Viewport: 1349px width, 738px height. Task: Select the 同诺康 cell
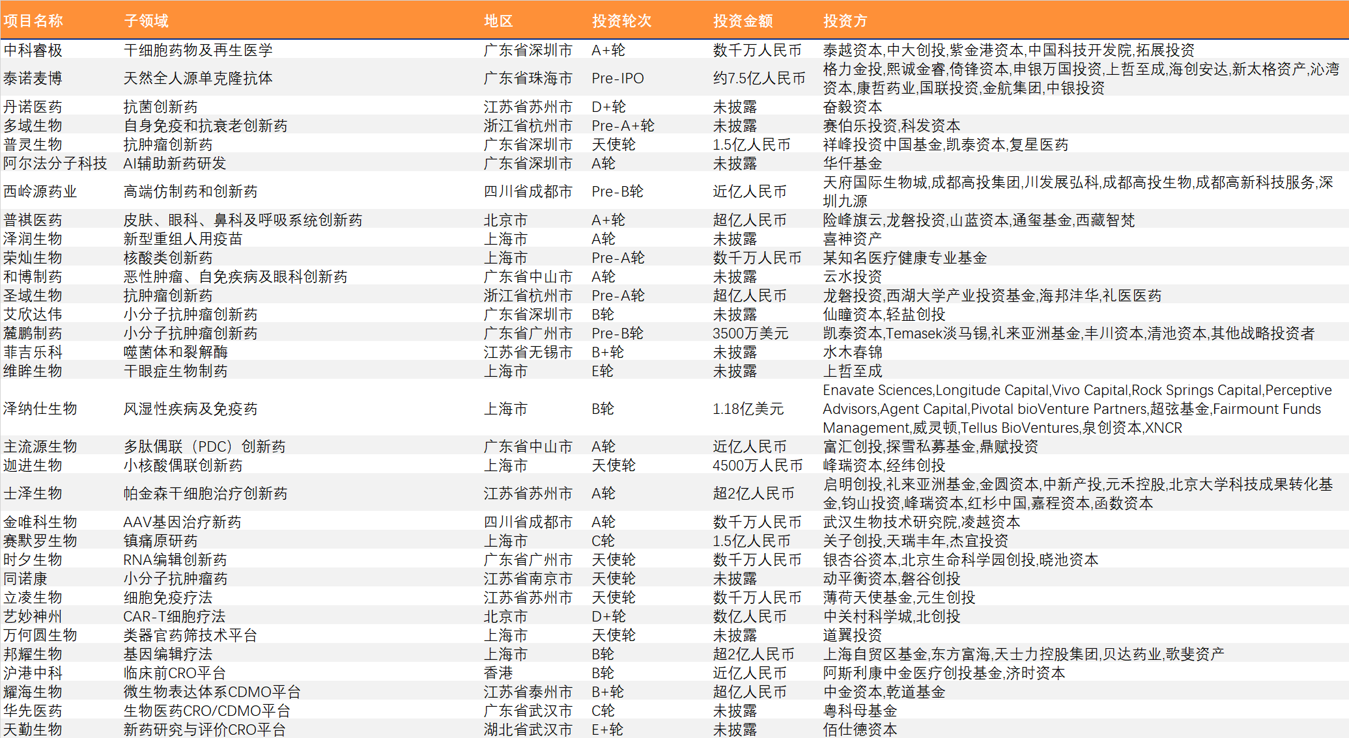coord(25,579)
